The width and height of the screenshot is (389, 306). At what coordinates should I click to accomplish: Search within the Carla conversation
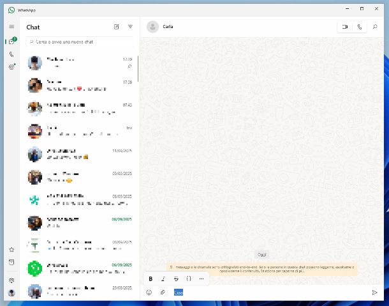pos(375,27)
